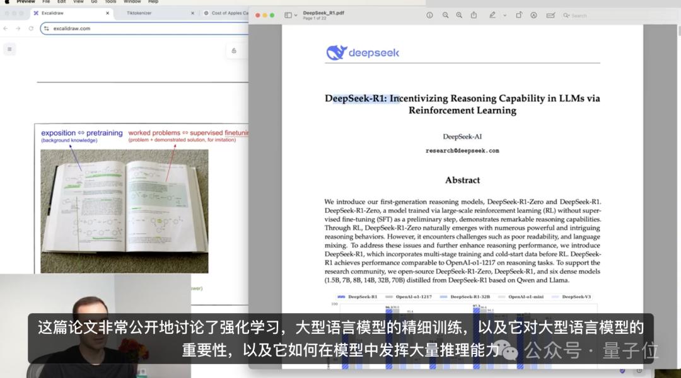Viewport: 681px width, 378px height.
Task: Zoom in the PDF document
Action: point(459,15)
